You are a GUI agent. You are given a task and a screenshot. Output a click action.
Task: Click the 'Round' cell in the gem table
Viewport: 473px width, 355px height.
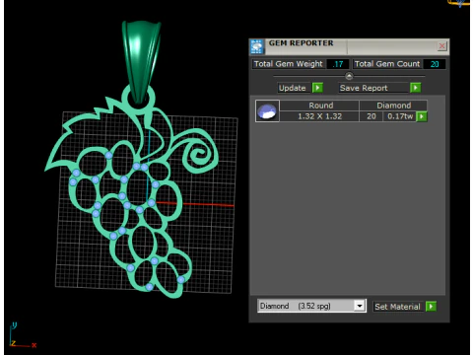(320, 106)
